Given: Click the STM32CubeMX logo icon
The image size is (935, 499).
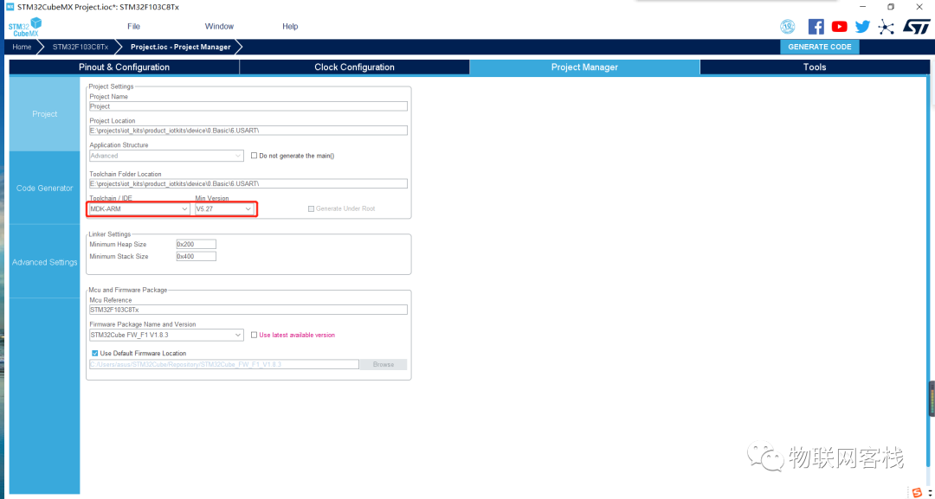Looking at the screenshot, I should click(x=25, y=27).
